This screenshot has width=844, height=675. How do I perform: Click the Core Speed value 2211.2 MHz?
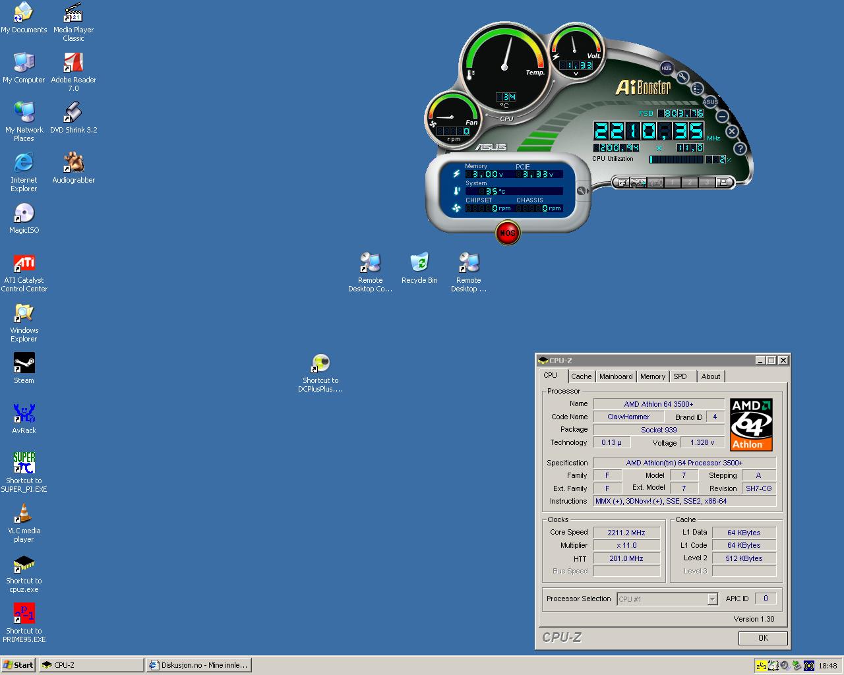[x=626, y=533]
